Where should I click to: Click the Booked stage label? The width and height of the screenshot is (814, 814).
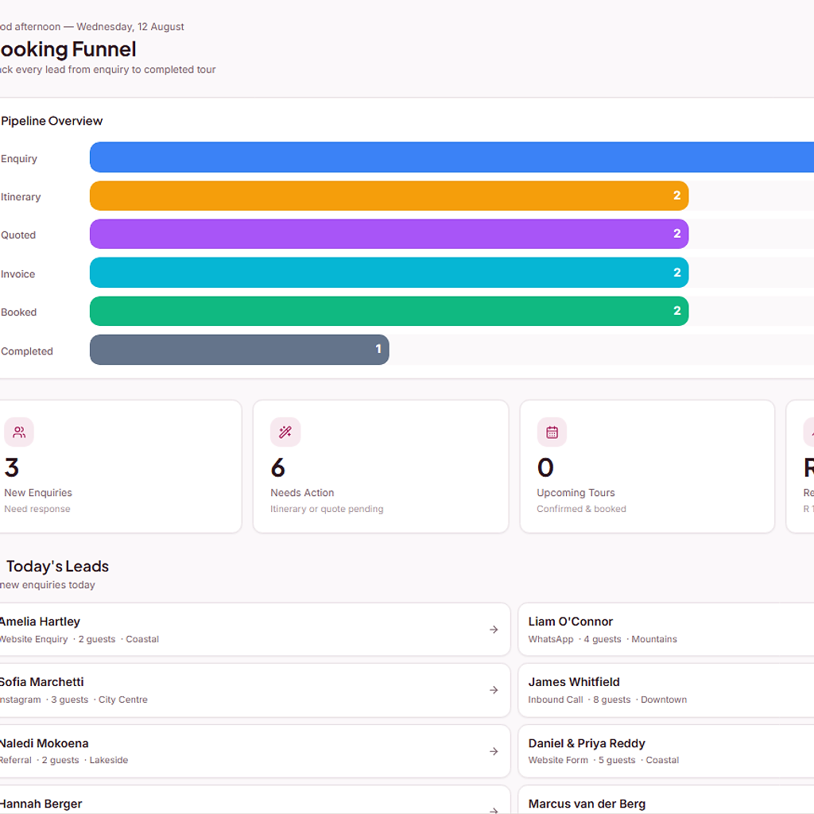19,312
